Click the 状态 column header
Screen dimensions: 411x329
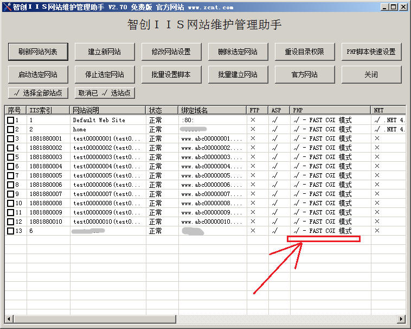click(x=162, y=110)
